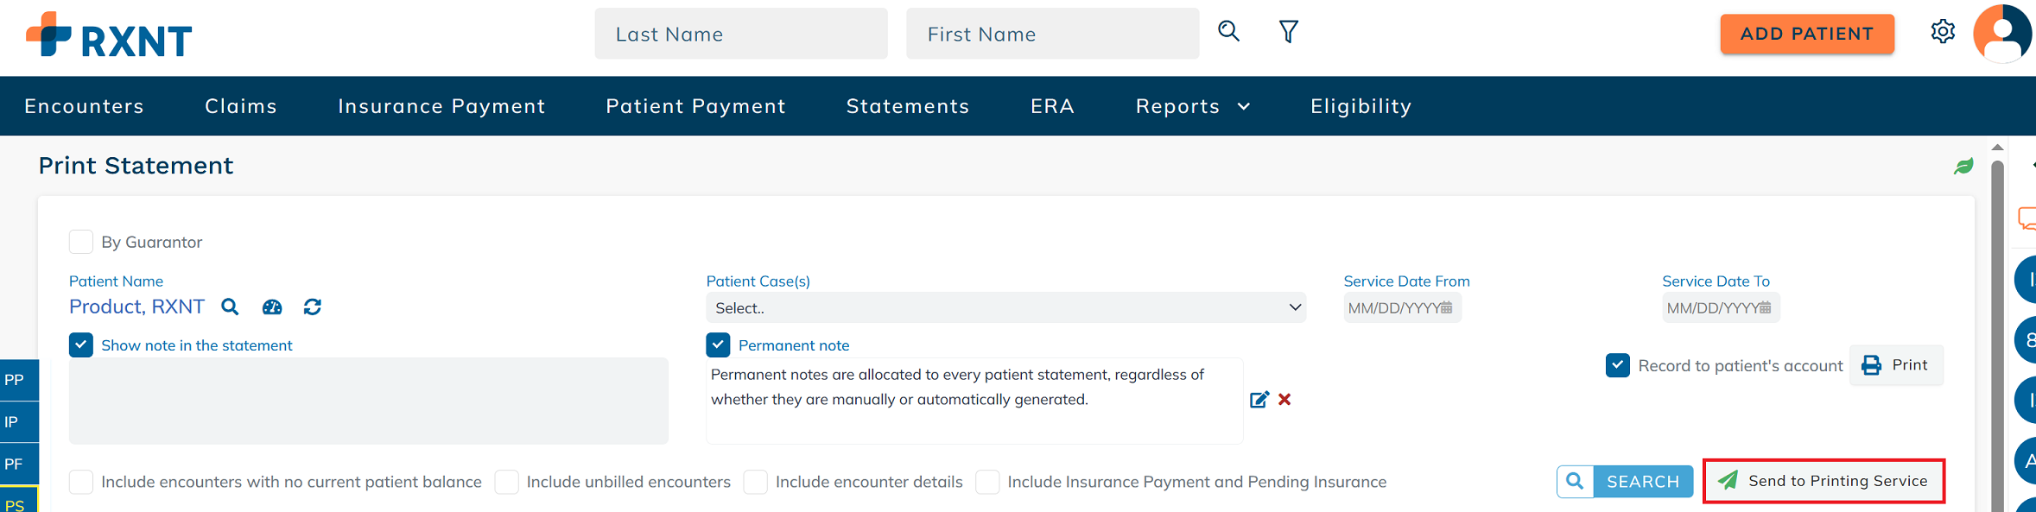Enable the By Guarantor checkbox
Image resolution: width=2036 pixels, height=512 pixels.
point(81,242)
